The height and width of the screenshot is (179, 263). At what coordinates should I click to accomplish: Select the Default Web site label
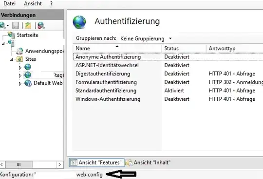tap(48, 83)
